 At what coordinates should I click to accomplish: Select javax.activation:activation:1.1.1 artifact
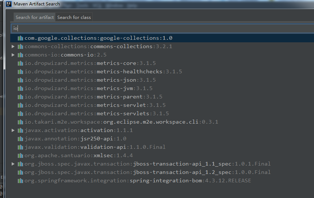(78, 131)
